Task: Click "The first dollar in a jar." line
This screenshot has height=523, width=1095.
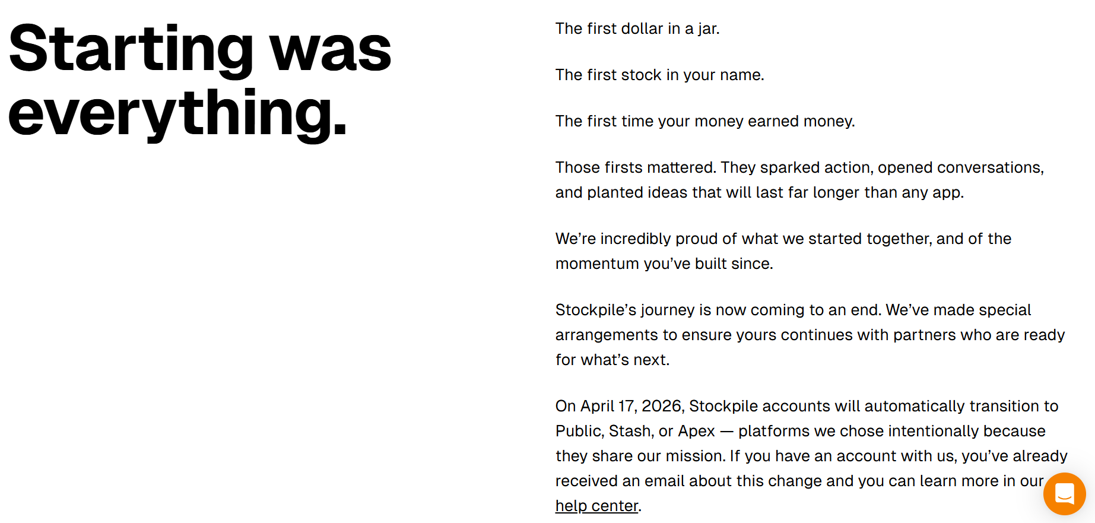Action: [x=637, y=28]
